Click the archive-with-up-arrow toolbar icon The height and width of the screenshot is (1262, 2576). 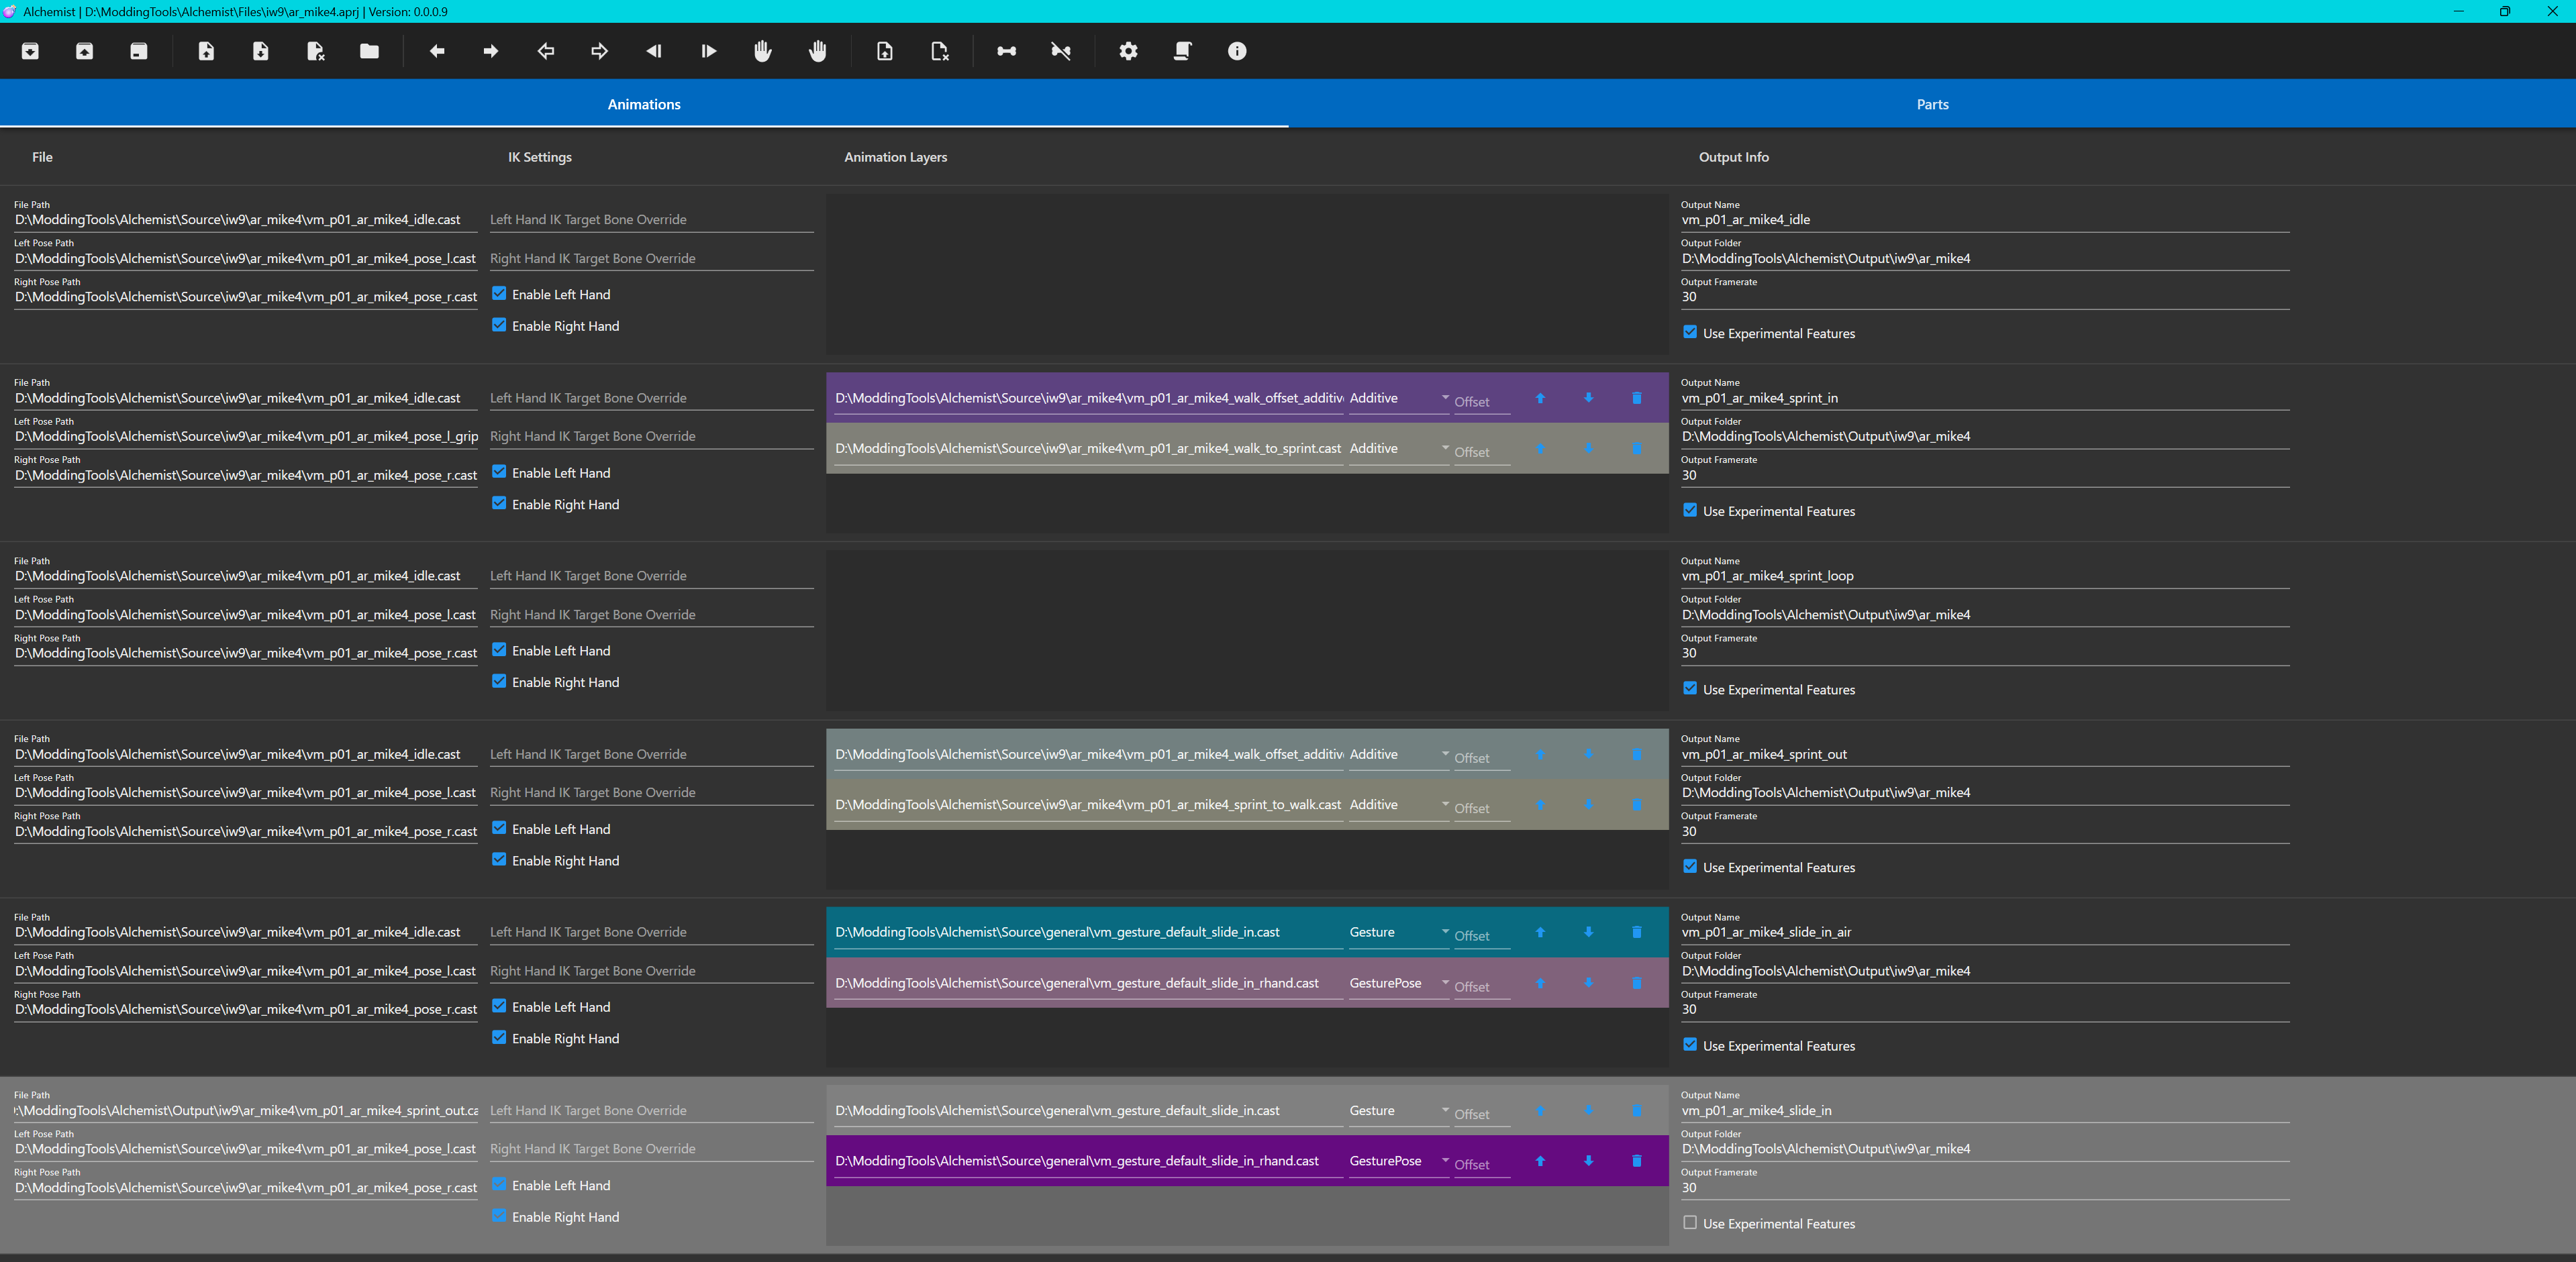pyautogui.click(x=85, y=51)
